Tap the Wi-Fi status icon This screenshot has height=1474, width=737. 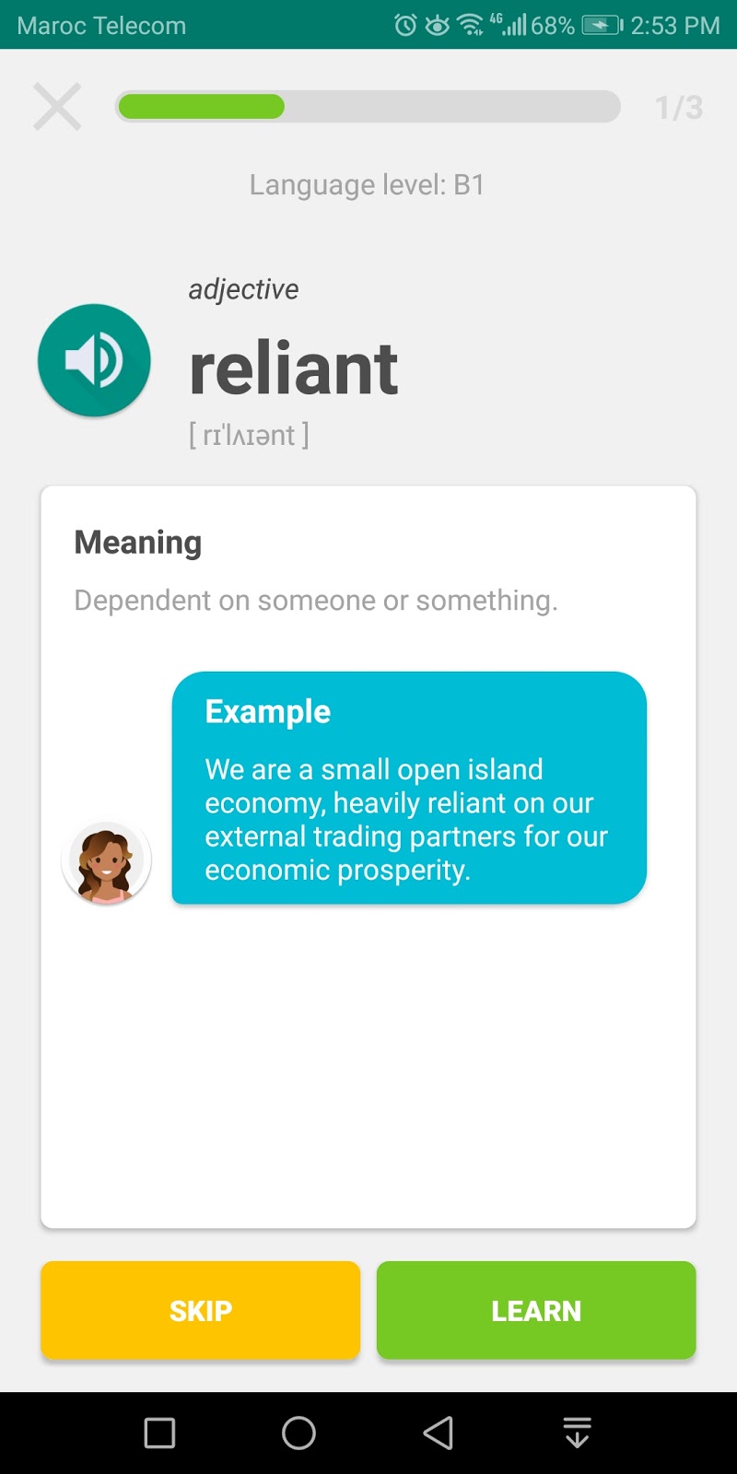pyautogui.click(x=470, y=25)
